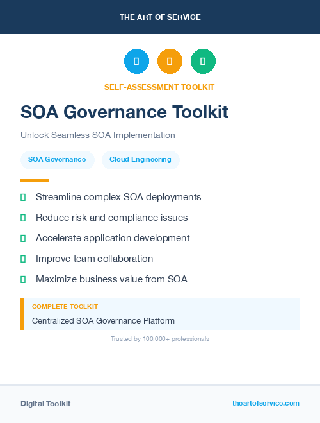Click Unlock Seamless SOA Implementation subtitle
The image size is (320, 423).
pyautogui.click(x=98, y=135)
